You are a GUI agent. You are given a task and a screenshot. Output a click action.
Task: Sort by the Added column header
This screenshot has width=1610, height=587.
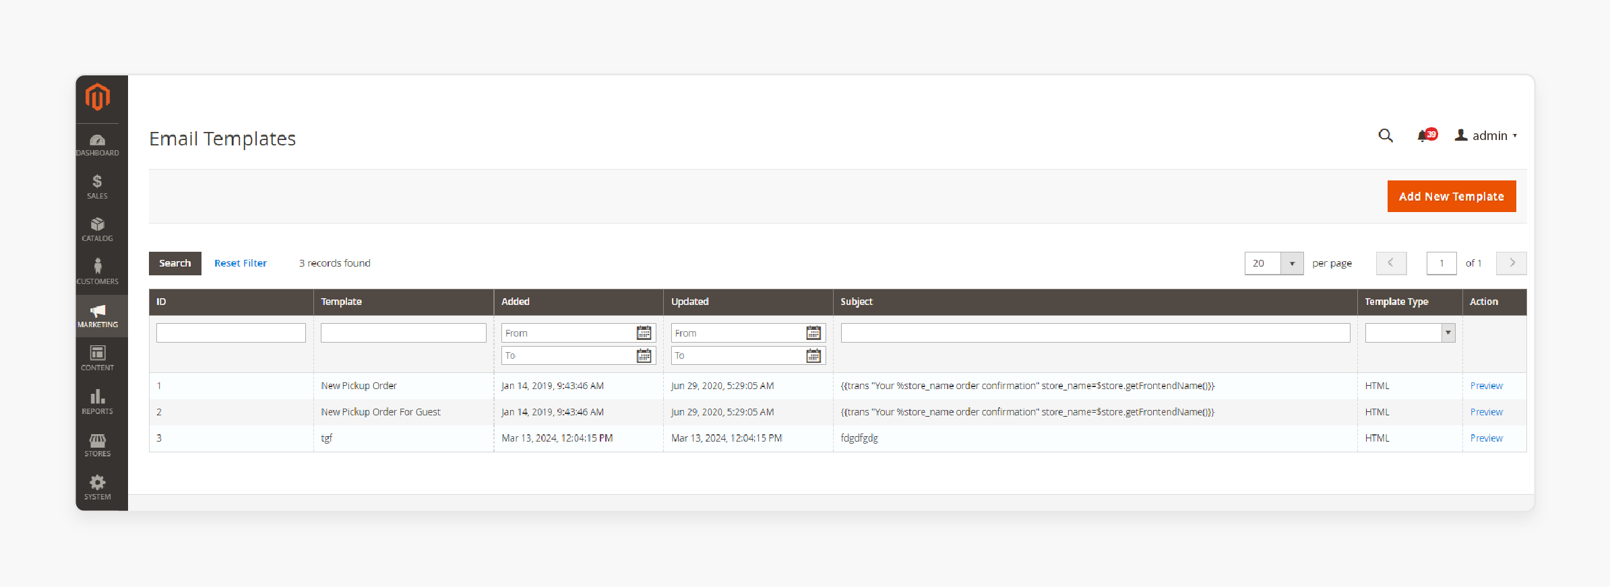point(579,302)
